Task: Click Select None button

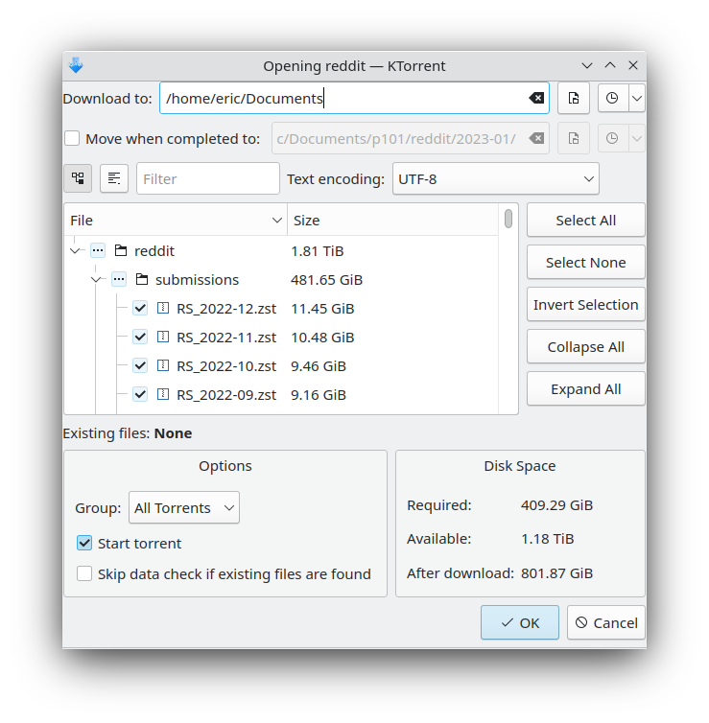Action: [x=586, y=263]
